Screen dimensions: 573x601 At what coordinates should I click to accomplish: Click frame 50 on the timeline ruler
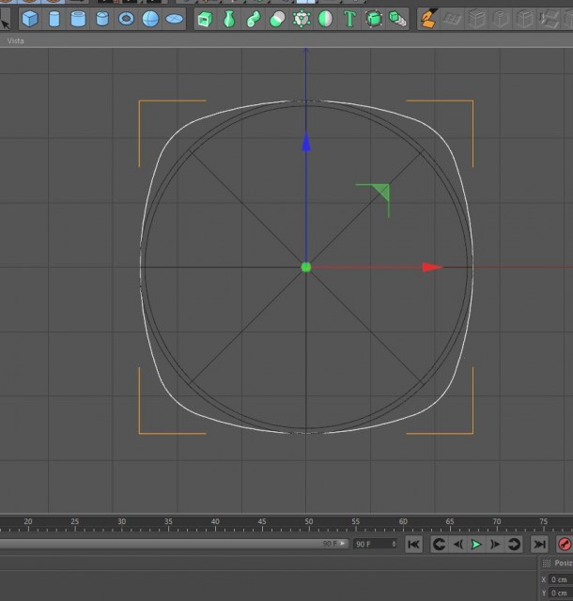(309, 522)
